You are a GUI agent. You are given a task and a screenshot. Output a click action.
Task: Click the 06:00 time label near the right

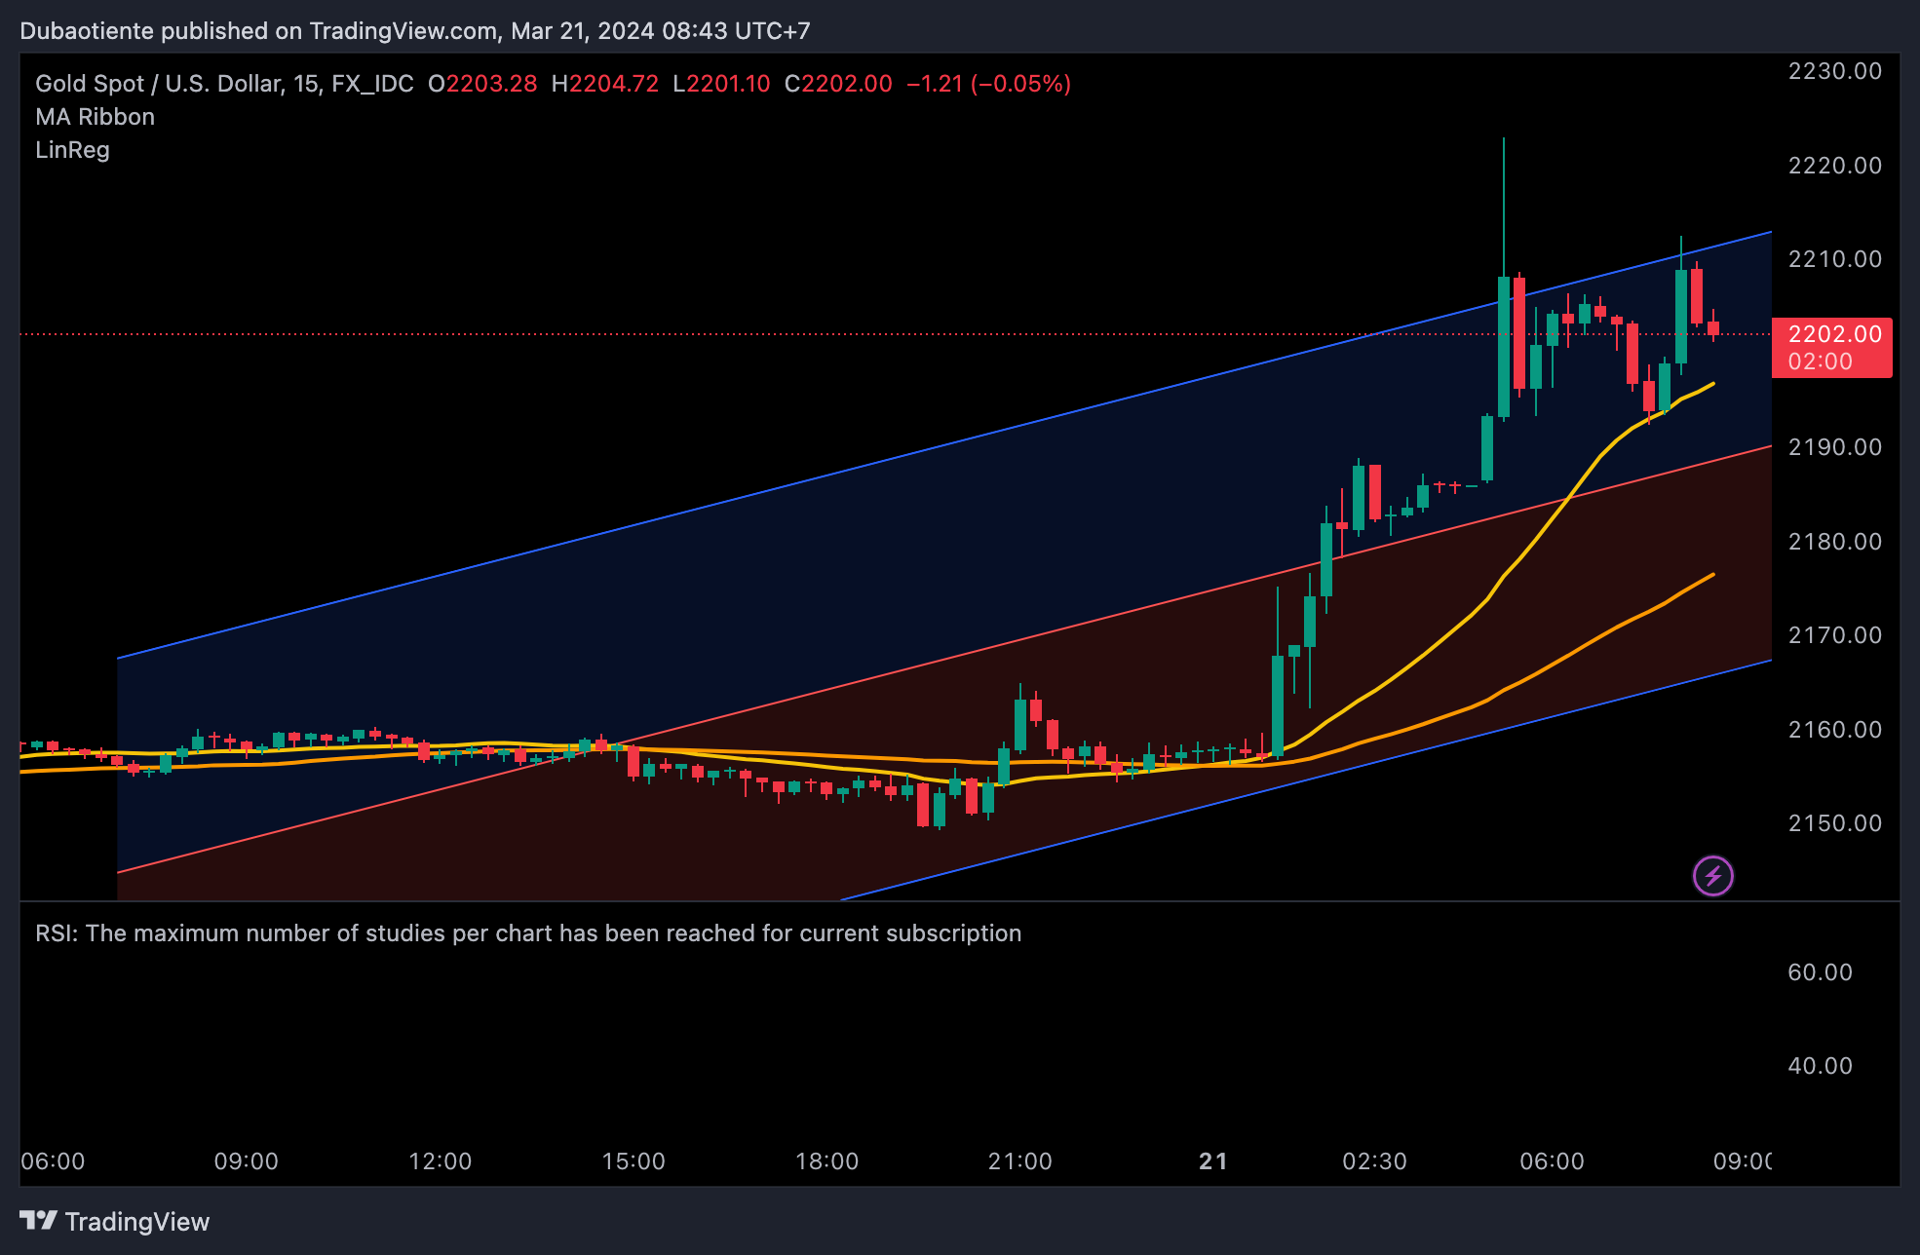(x=1553, y=1161)
